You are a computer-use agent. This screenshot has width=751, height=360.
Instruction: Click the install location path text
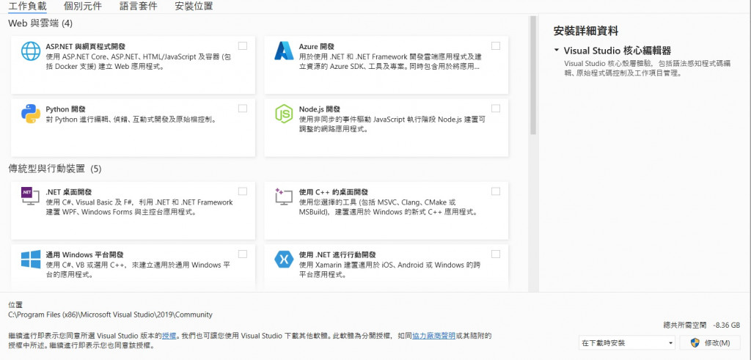click(x=111, y=315)
